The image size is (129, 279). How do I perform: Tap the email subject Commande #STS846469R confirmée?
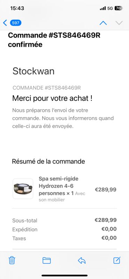click(x=54, y=40)
